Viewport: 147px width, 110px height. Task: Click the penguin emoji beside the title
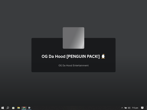103,56
